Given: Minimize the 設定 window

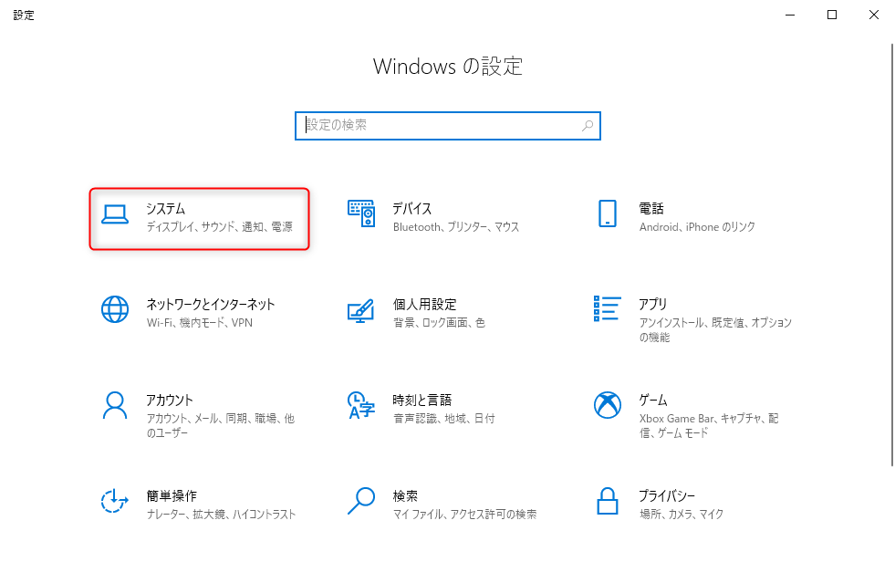Looking at the screenshot, I should pyautogui.click(x=790, y=15).
